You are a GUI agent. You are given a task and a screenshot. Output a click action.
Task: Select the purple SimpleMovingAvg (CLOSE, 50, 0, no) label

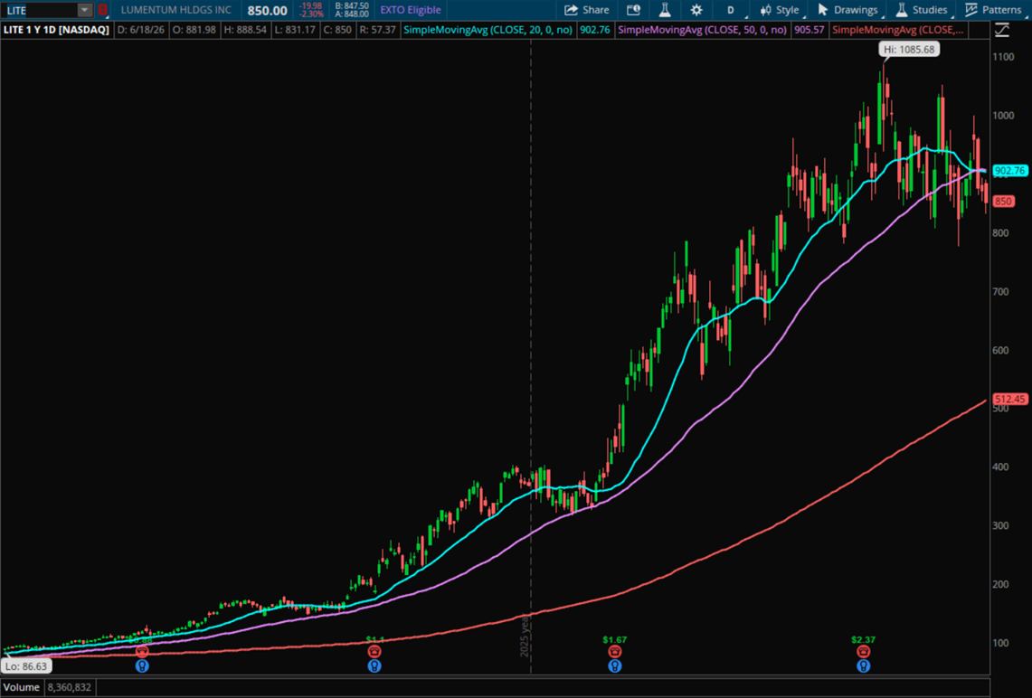pos(702,30)
